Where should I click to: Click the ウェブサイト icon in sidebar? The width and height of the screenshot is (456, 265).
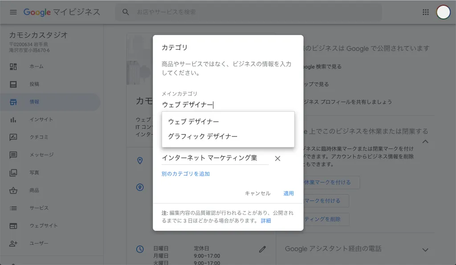[x=13, y=226]
